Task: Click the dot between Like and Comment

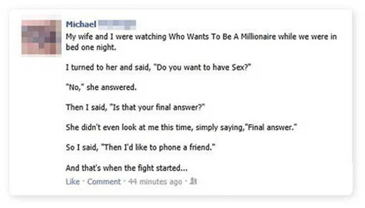Action: click(84, 181)
